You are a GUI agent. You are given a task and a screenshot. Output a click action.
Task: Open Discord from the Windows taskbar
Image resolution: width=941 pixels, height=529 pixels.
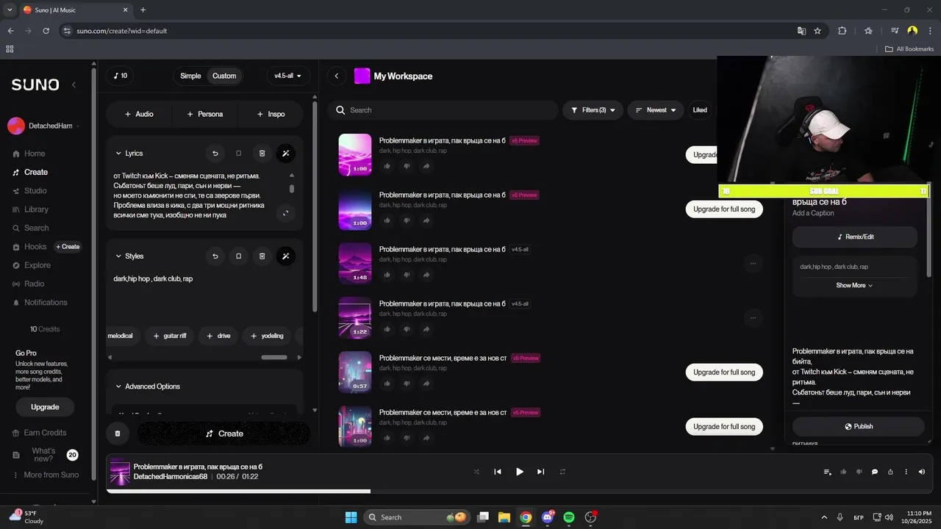[x=548, y=517]
